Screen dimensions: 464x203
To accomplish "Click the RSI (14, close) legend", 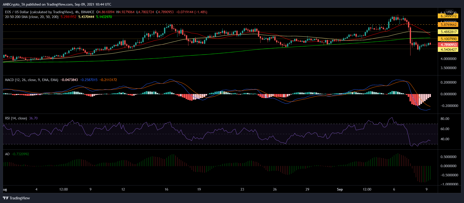I will click(16, 118).
